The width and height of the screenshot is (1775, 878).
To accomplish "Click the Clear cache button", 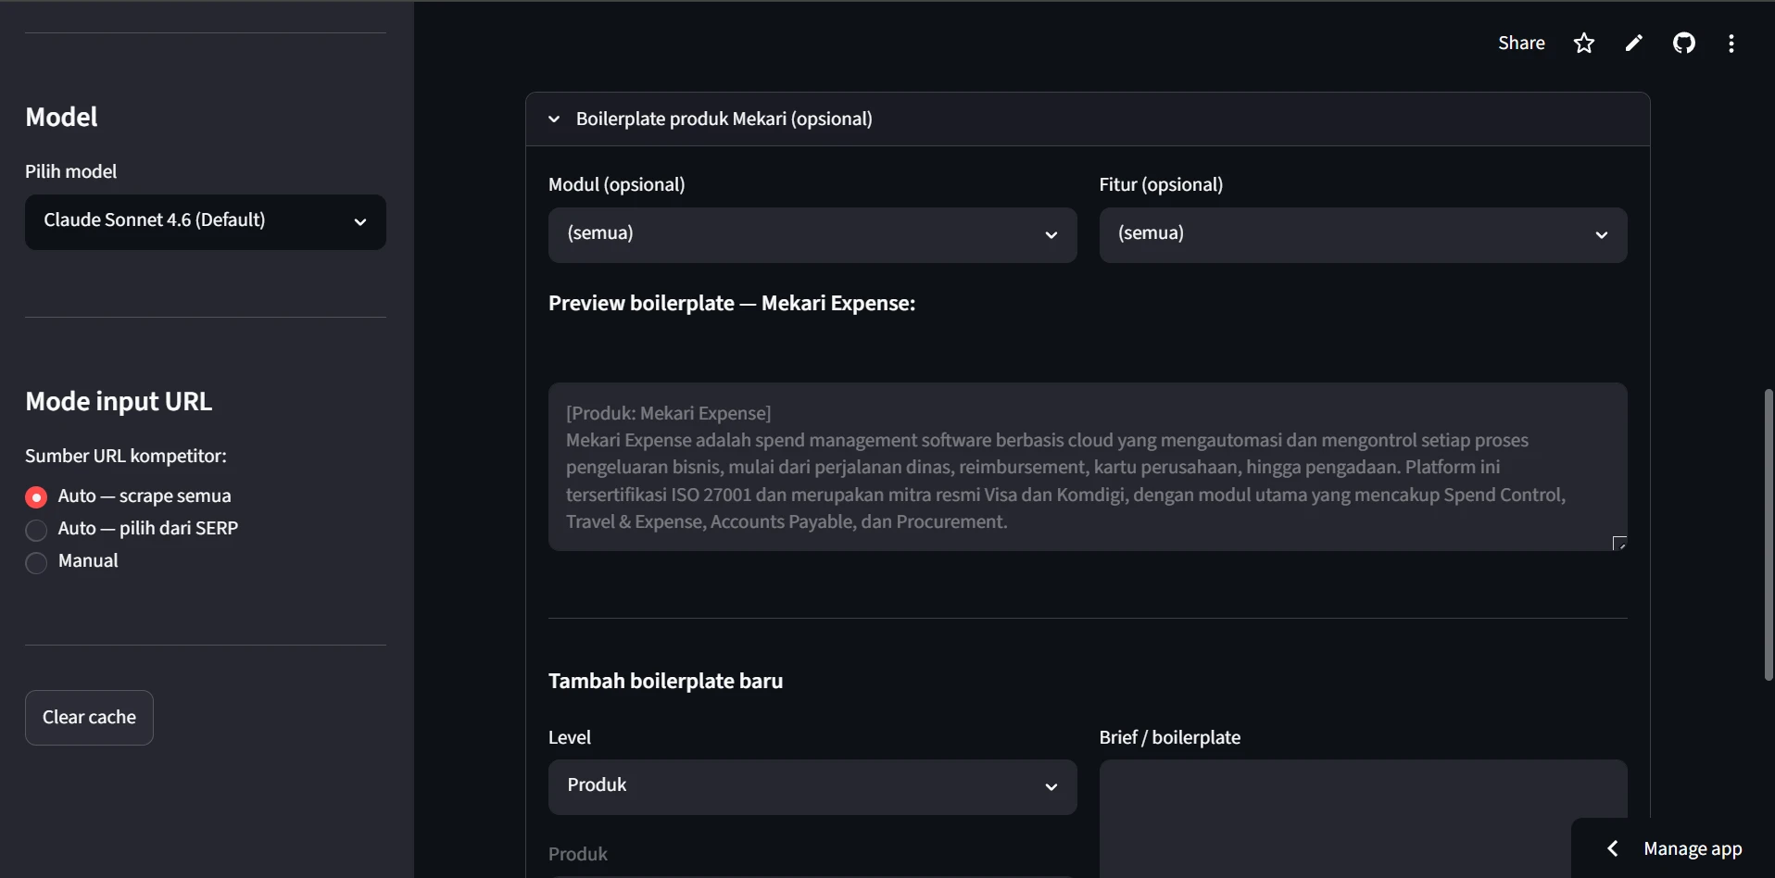I will 89,718.
